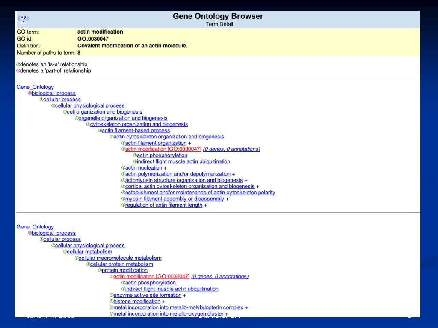Click is-a icon beside actin filament-based process
The width and height of the screenshot is (438, 328).
click(x=100, y=131)
